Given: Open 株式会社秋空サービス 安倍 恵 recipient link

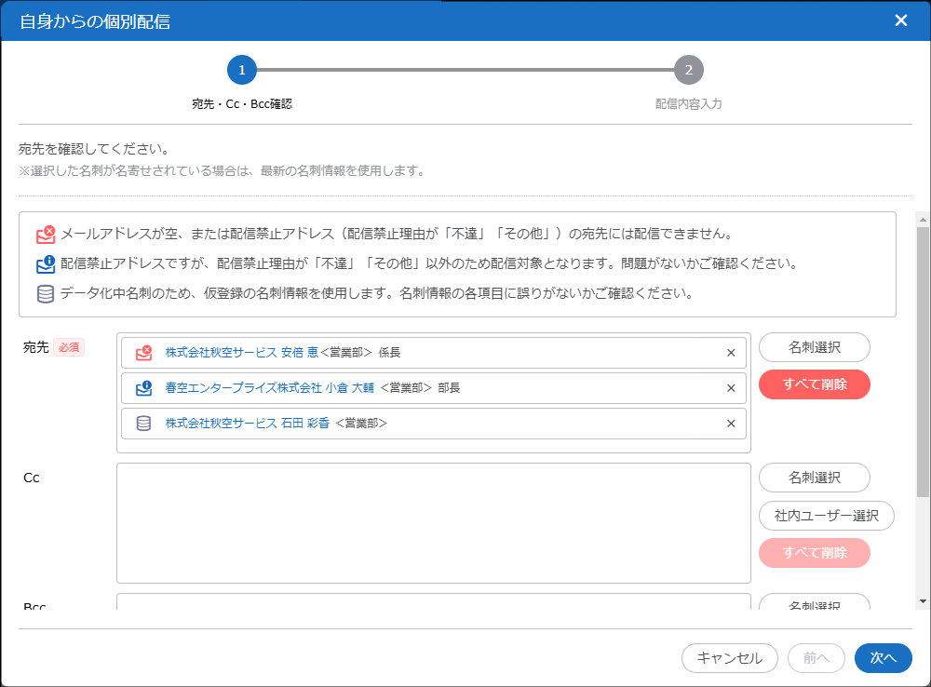Looking at the screenshot, I should point(235,353).
